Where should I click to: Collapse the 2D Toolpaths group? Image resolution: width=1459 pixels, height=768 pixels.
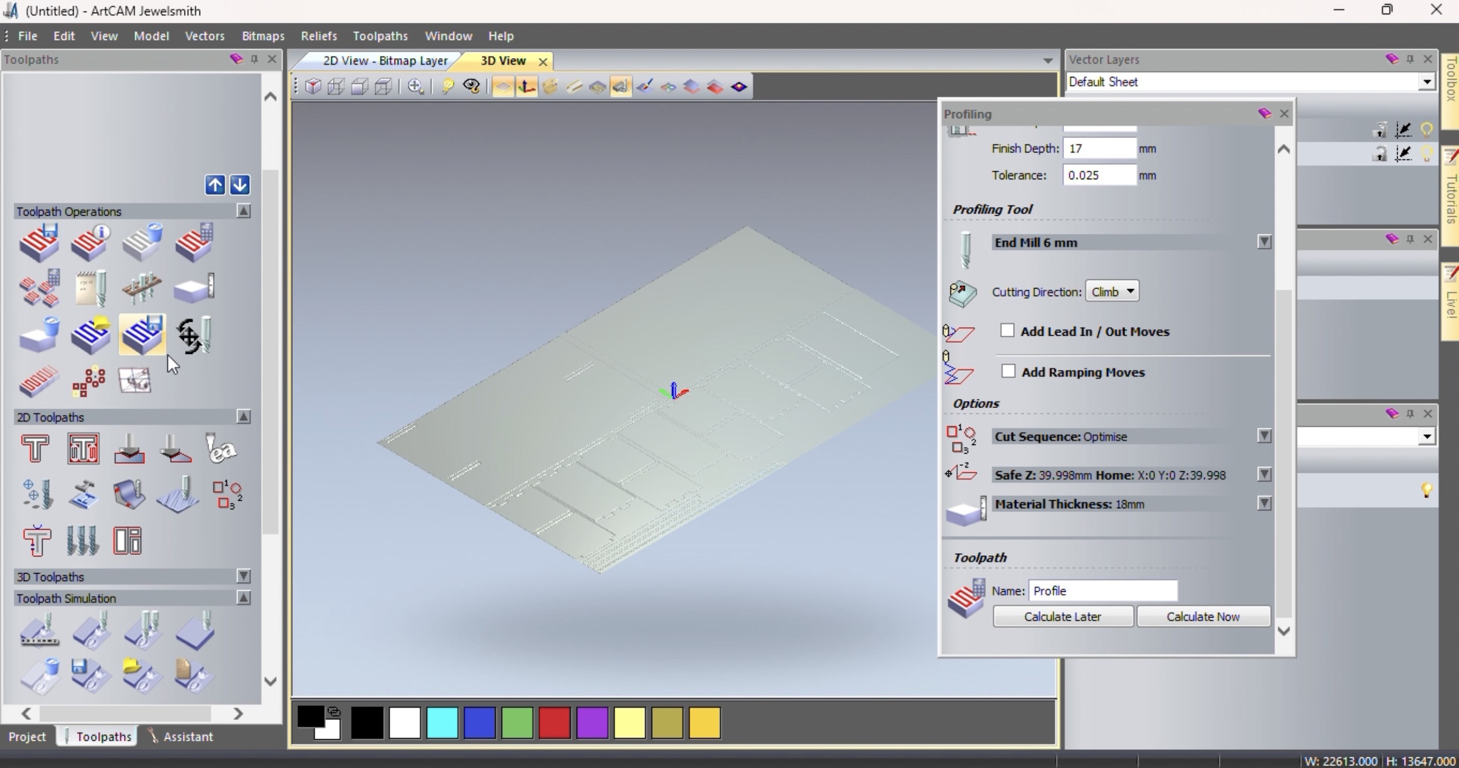243,417
